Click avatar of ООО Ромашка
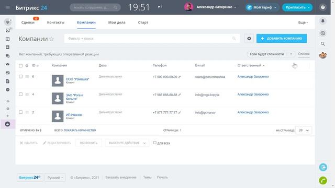 pyautogui.click(x=58, y=80)
